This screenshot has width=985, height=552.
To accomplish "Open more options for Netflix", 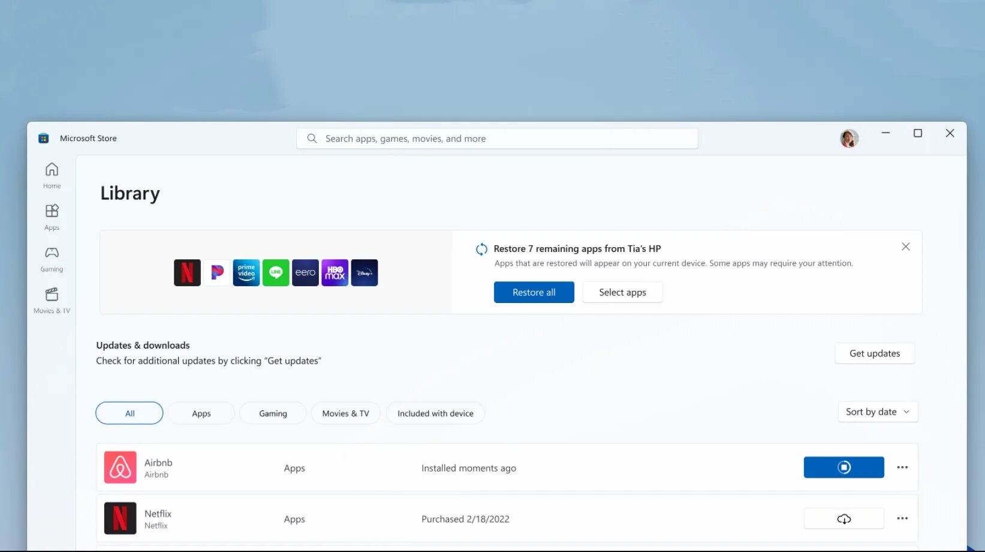I will click(902, 518).
